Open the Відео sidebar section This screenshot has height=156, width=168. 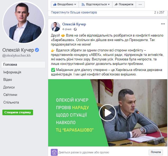(x=8, y=80)
